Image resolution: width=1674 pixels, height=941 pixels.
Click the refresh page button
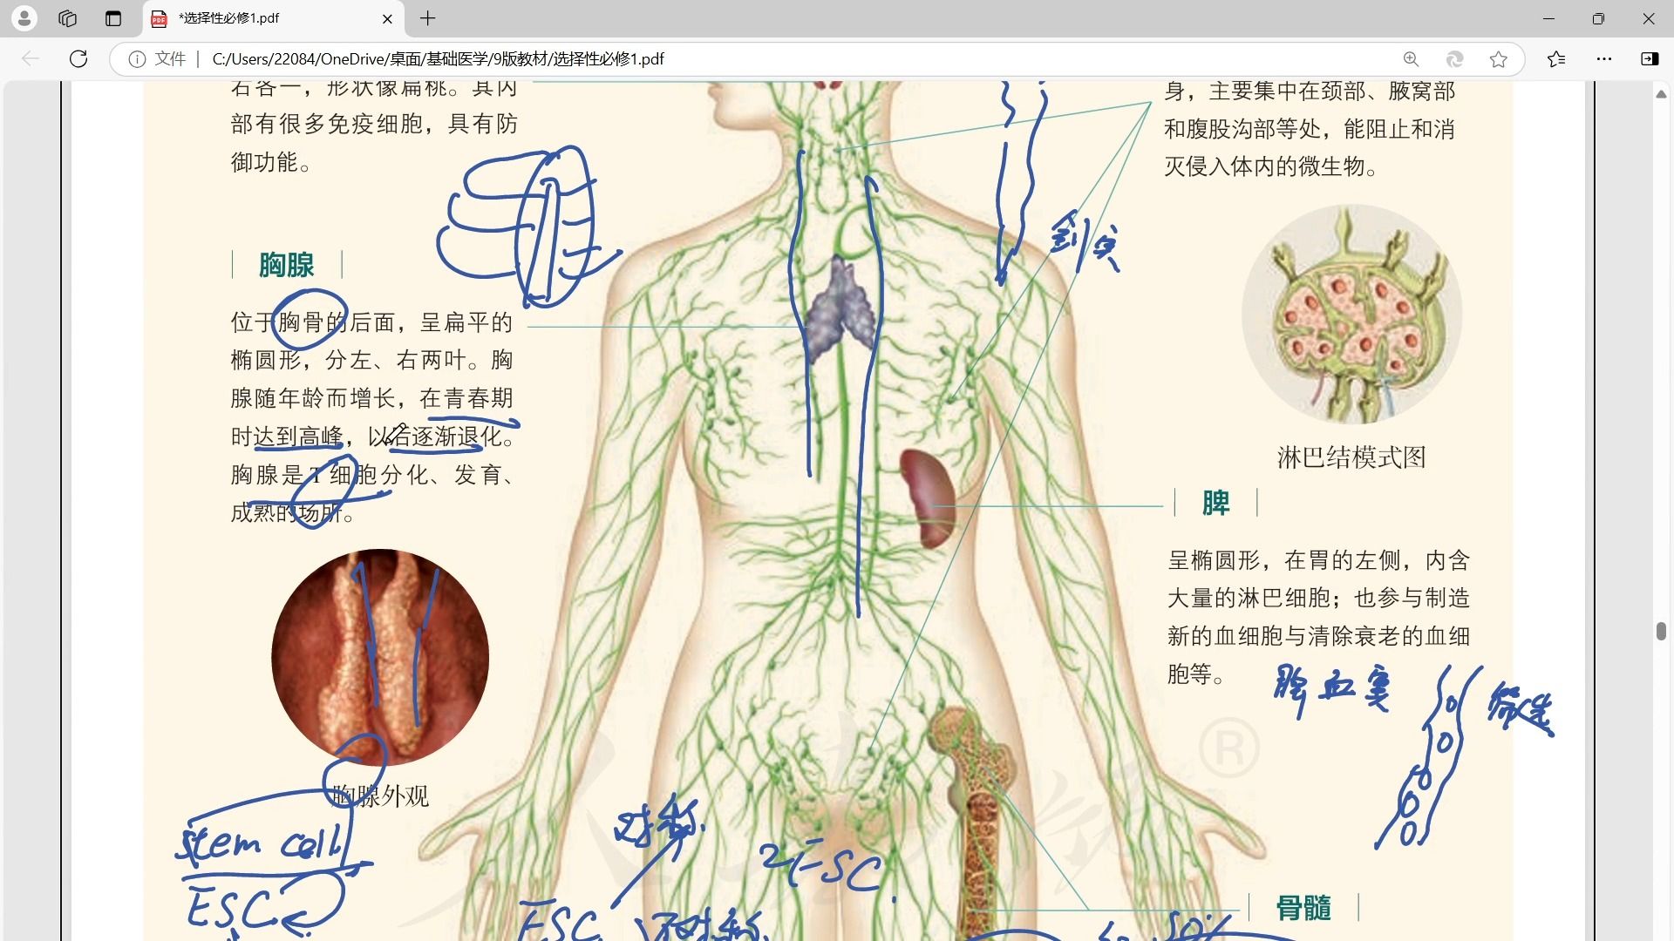tap(78, 58)
